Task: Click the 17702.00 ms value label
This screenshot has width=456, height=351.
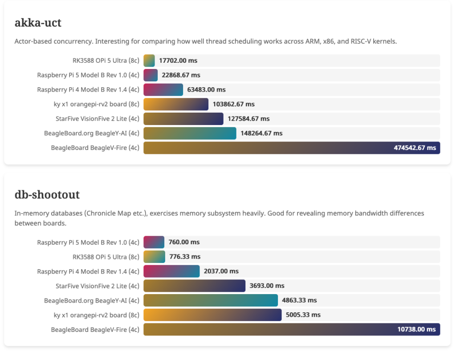Action: [x=178, y=61]
